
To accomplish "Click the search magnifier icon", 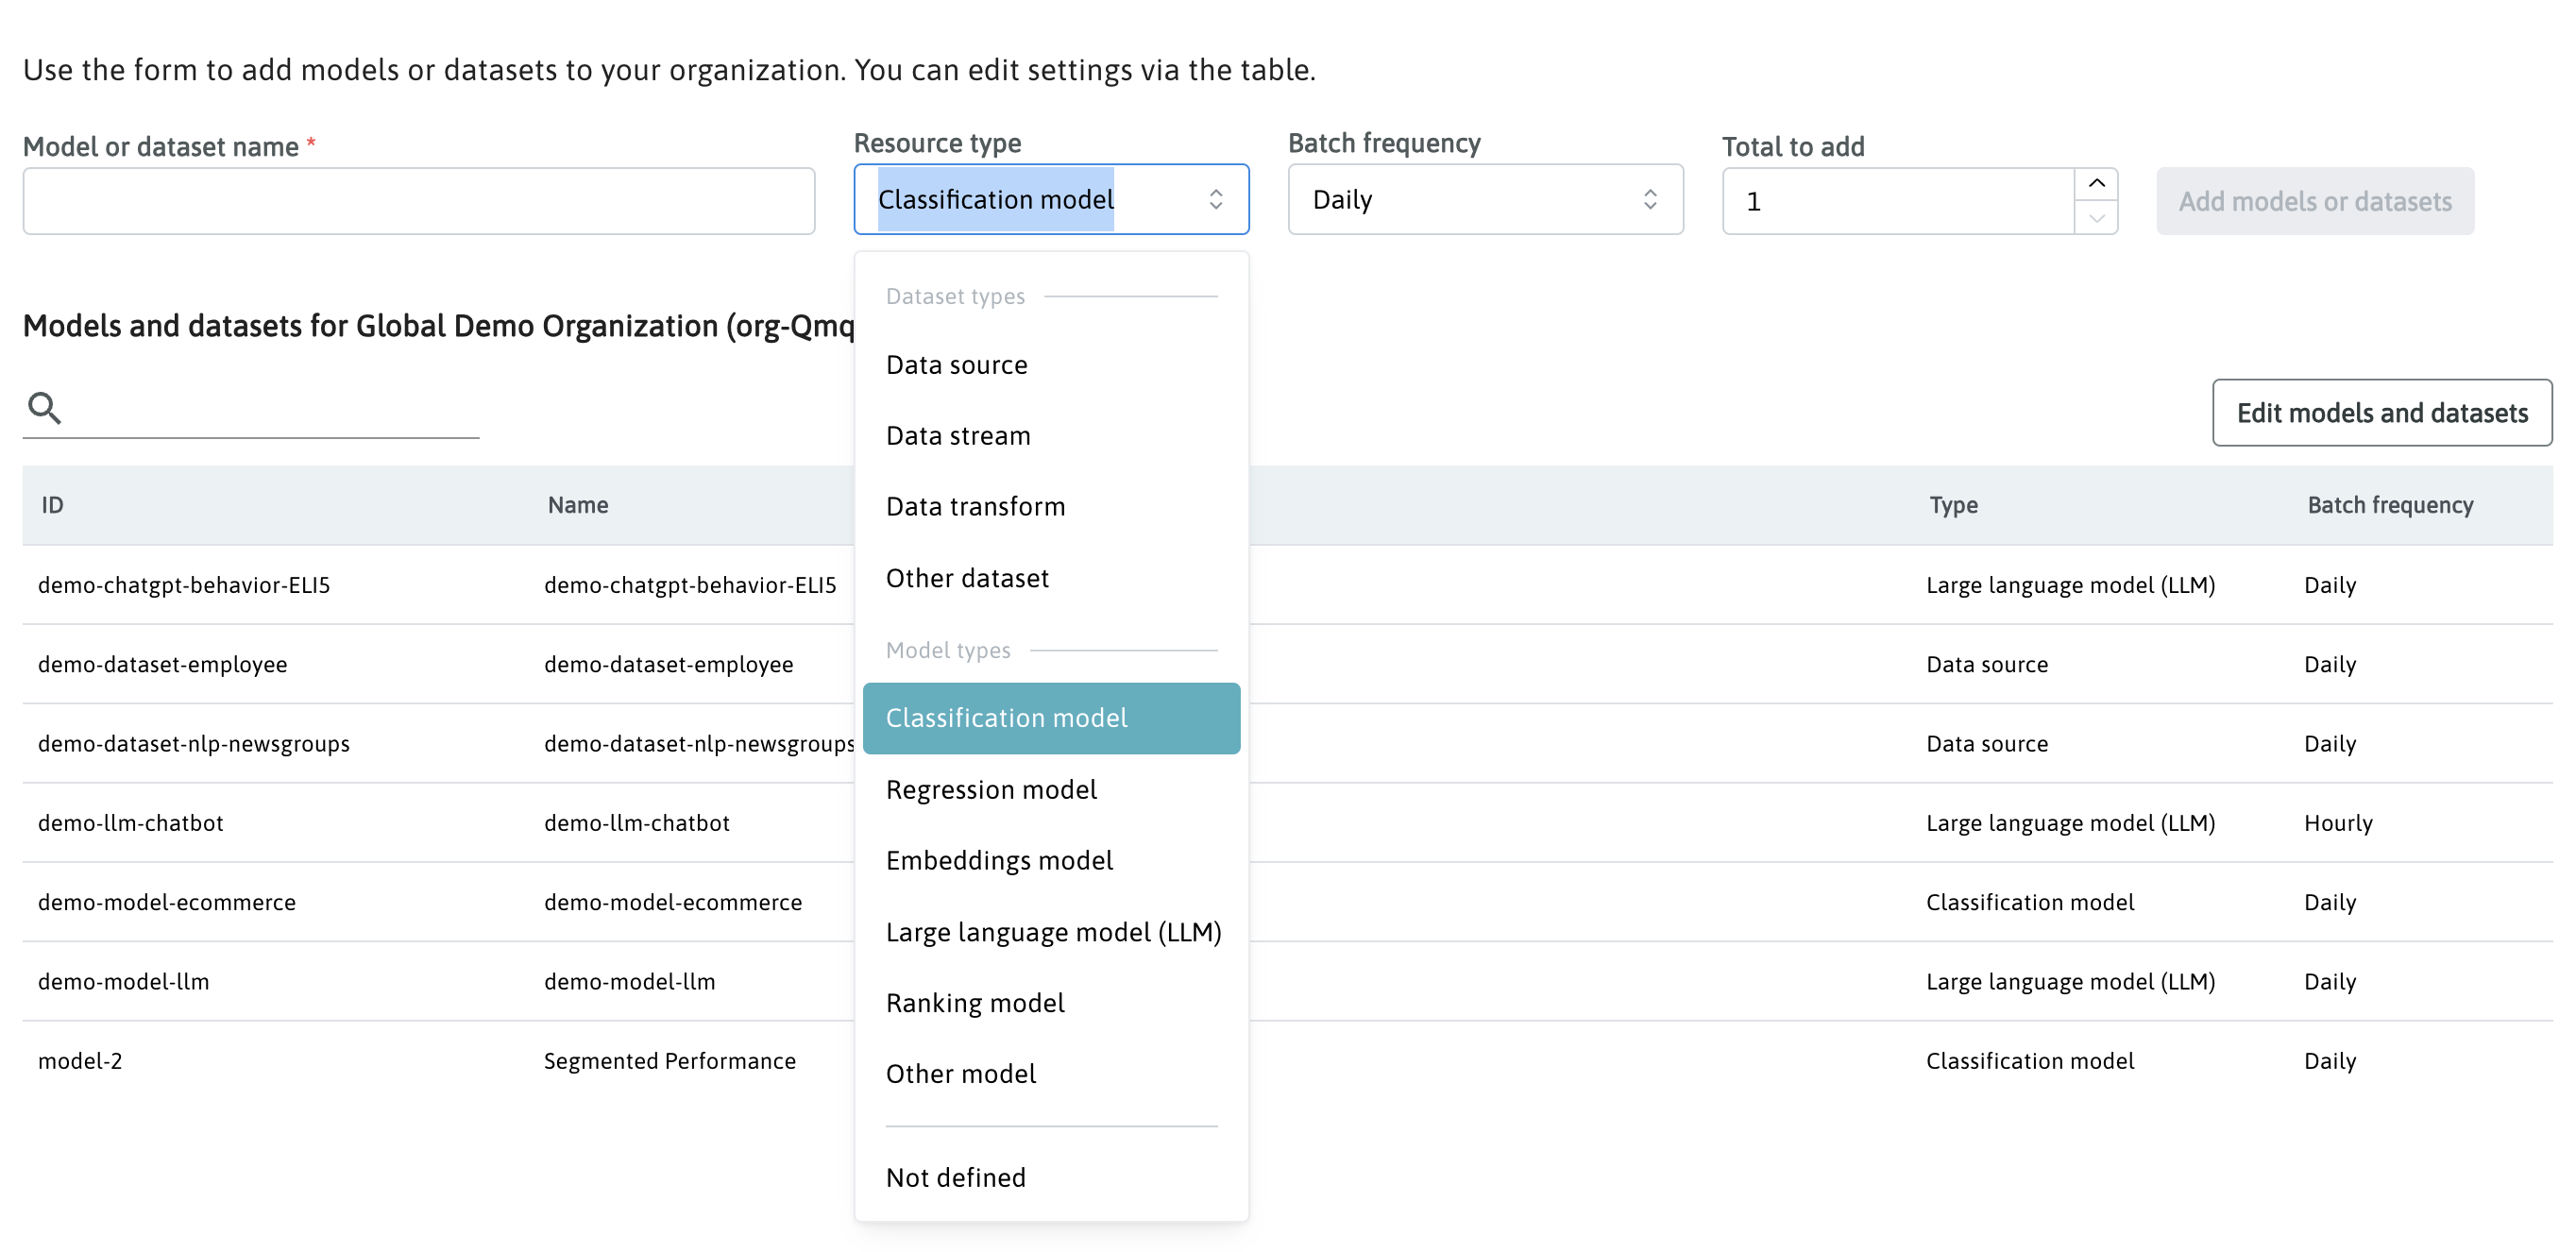I will [x=44, y=408].
